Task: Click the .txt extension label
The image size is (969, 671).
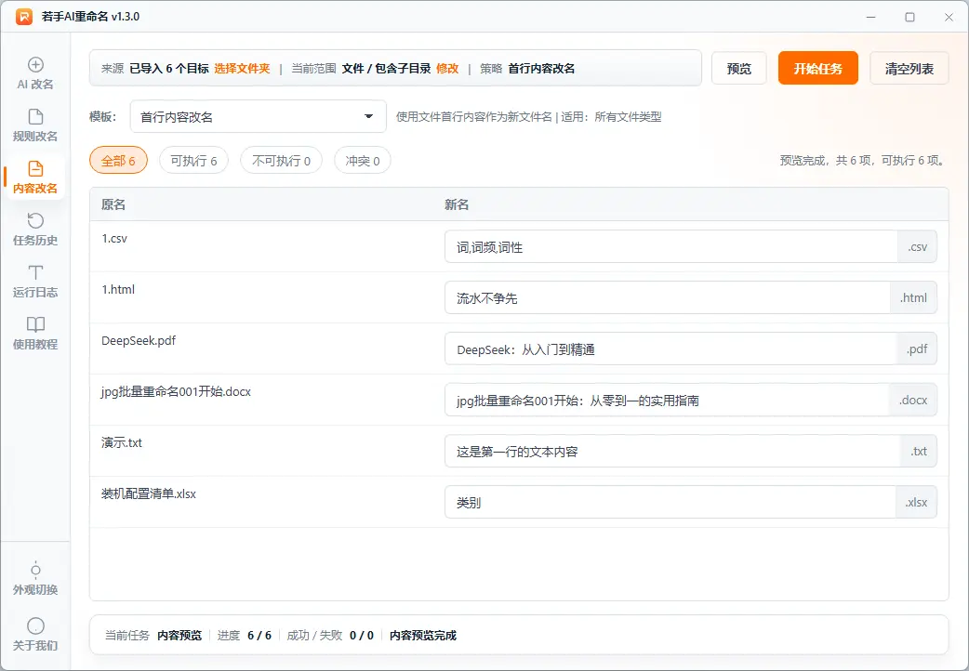Action: 919,452
